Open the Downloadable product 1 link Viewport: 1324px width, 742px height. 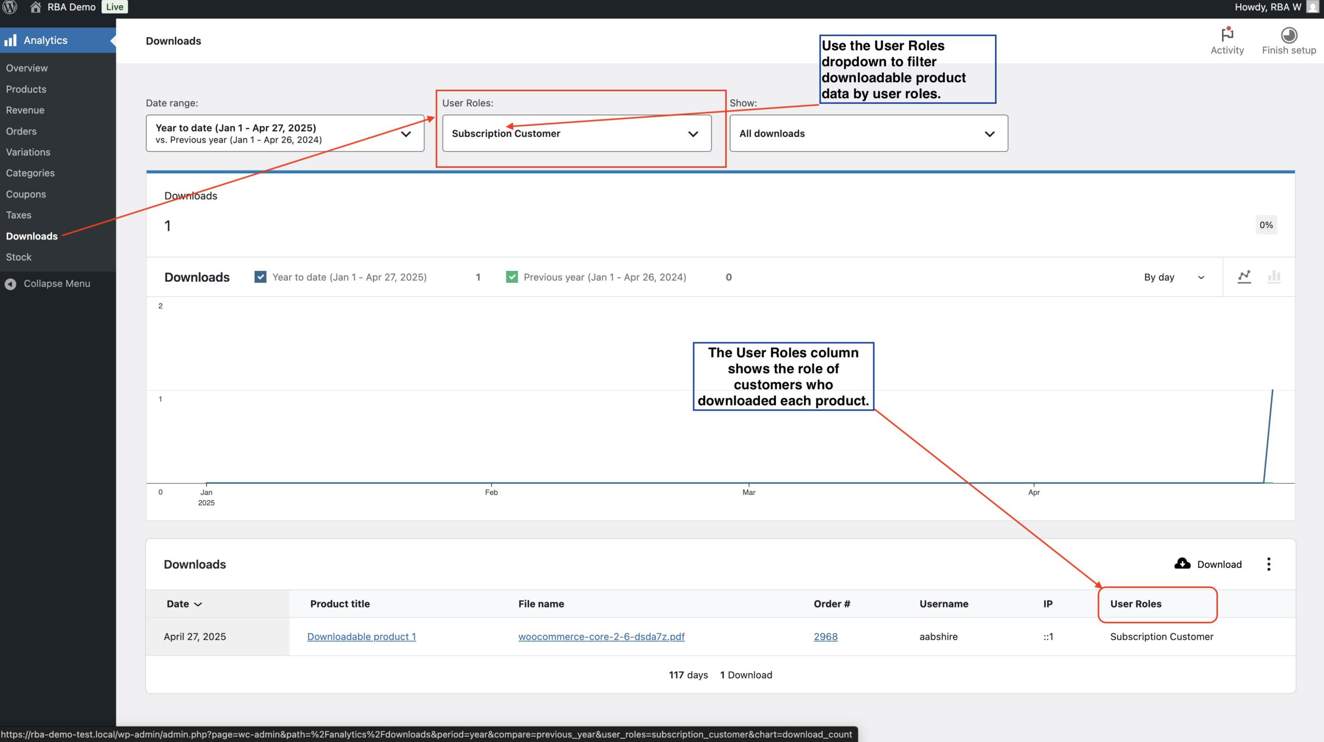click(x=362, y=637)
